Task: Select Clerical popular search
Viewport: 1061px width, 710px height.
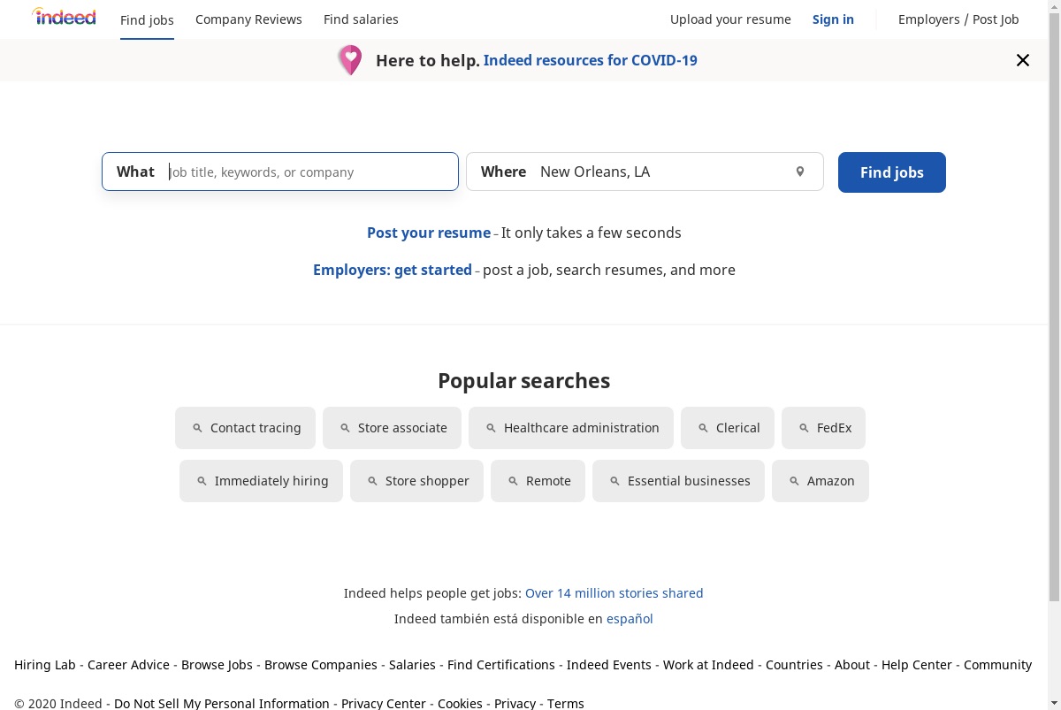Action: coord(728,428)
